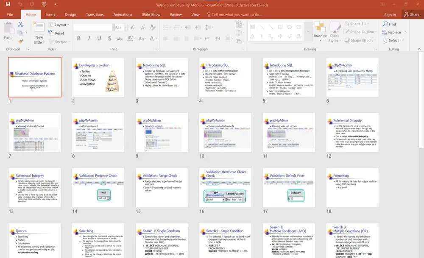Open the Section dropdown
This screenshot has width=424, height=258.
pyautogui.click(x=59, y=42)
